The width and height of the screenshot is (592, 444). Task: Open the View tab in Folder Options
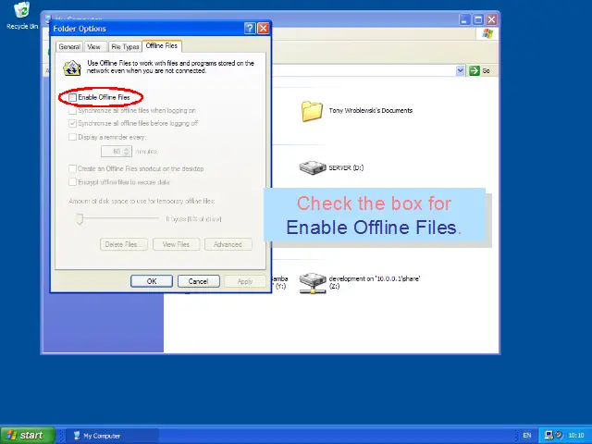(x=94, y=46)
